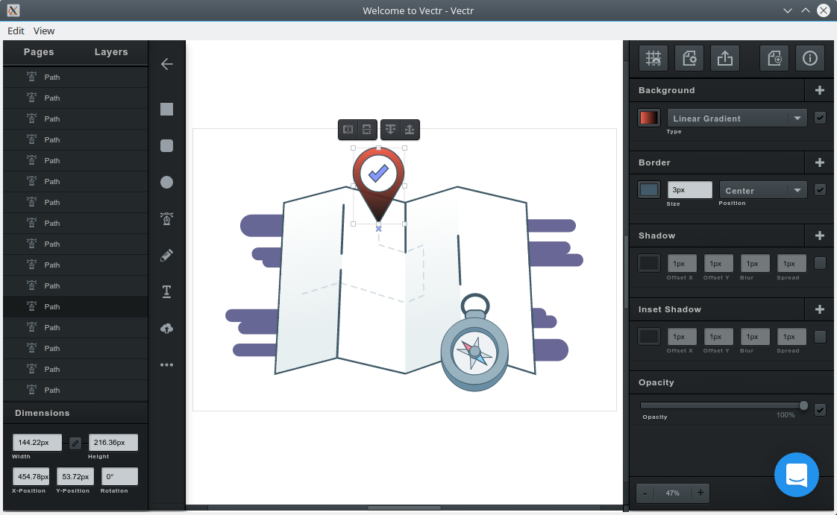Select the Ellipse tool
837x515 pixels.
pyautogui.click(x=166, y=183)
